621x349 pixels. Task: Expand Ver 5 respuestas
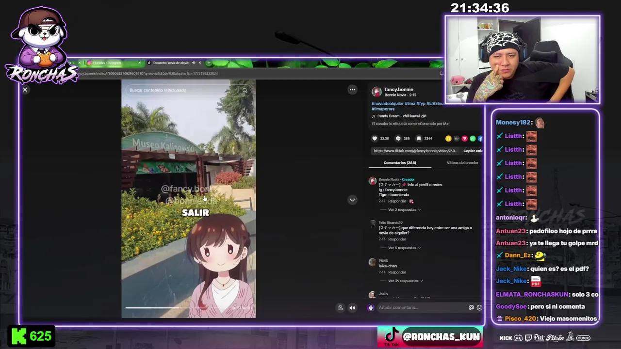[404, 248]
